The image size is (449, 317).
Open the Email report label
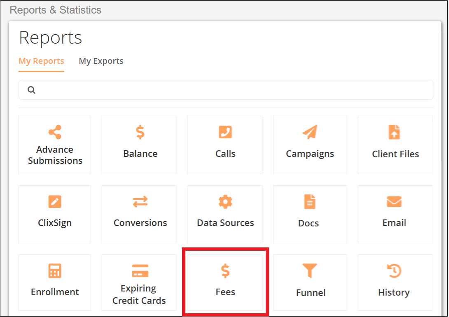tap(394, 223)
